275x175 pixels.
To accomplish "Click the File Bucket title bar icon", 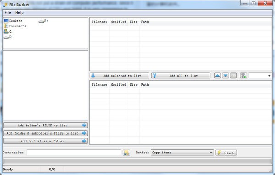I will (x=5, y=5).
